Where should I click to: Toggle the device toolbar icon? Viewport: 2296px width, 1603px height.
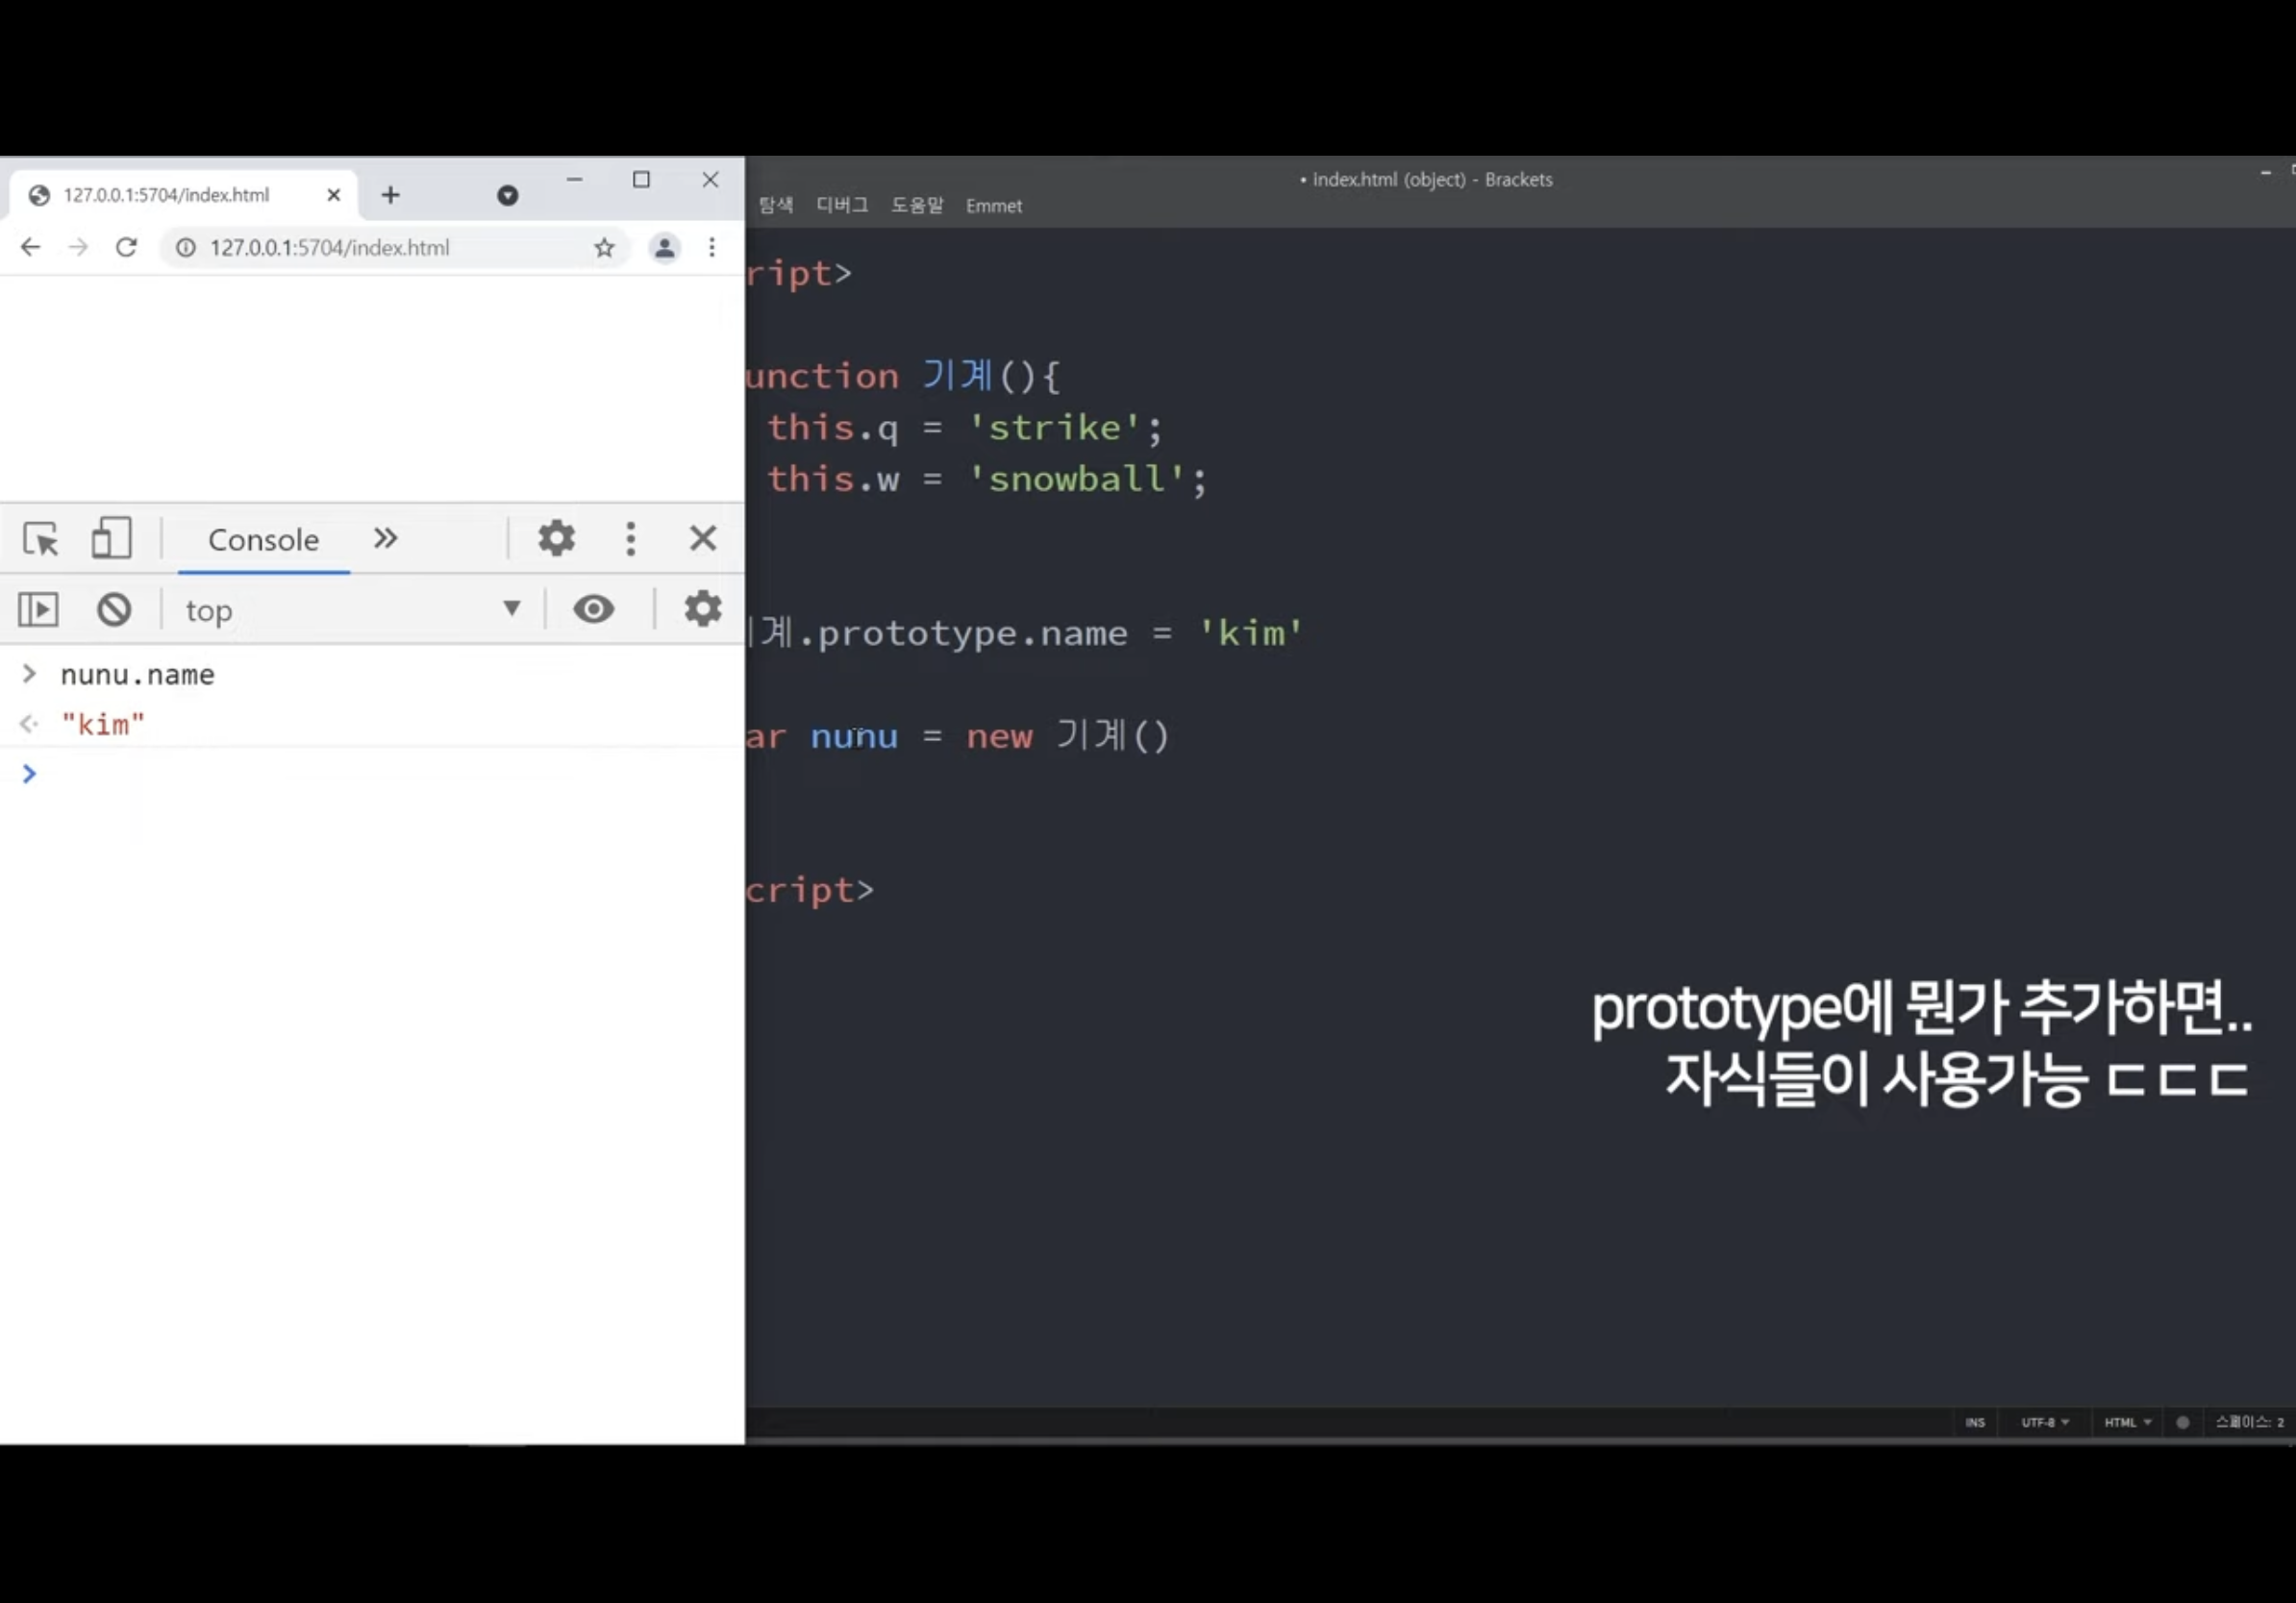coord(111,539)
